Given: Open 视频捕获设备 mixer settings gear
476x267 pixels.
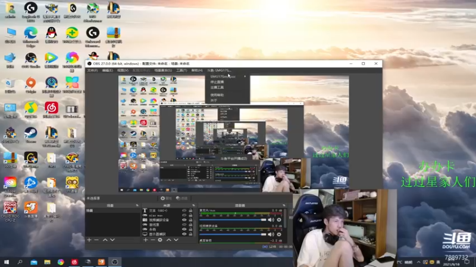Looking at the screenshot, I should click(x=279, y=234).
